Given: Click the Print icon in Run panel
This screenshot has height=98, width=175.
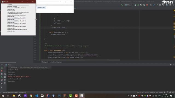Looking at the screenshot, I should (5, 80).
